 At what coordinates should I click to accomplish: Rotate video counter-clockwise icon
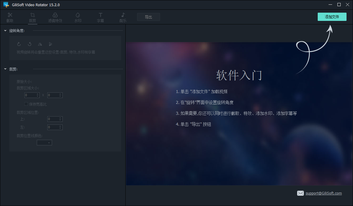29,44
